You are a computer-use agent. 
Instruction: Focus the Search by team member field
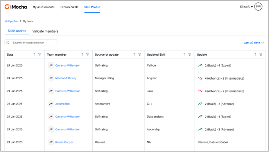[x=31, y=43]
